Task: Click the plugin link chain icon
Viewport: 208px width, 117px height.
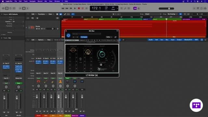Action: tap(115, 37)
